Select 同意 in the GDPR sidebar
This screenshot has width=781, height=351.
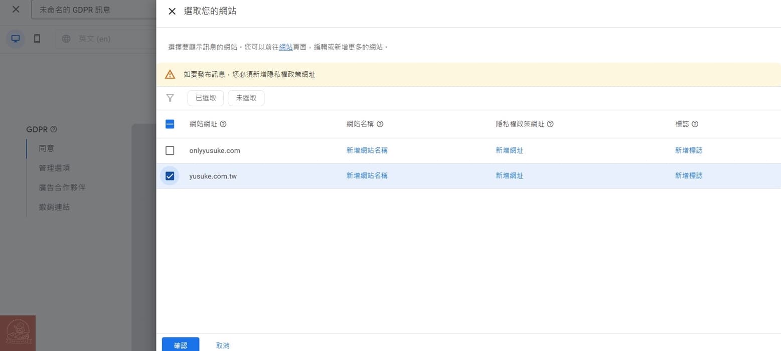[x=46, y=148]
